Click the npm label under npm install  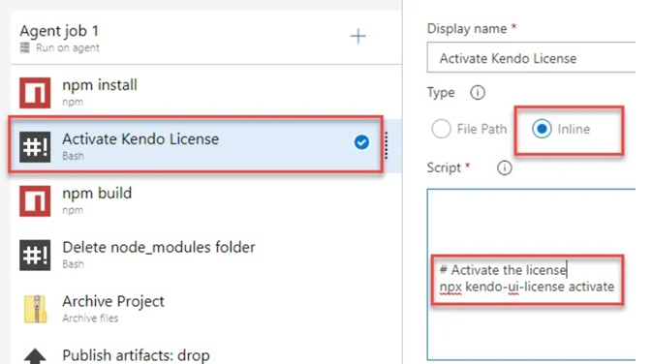click(73, 103)
